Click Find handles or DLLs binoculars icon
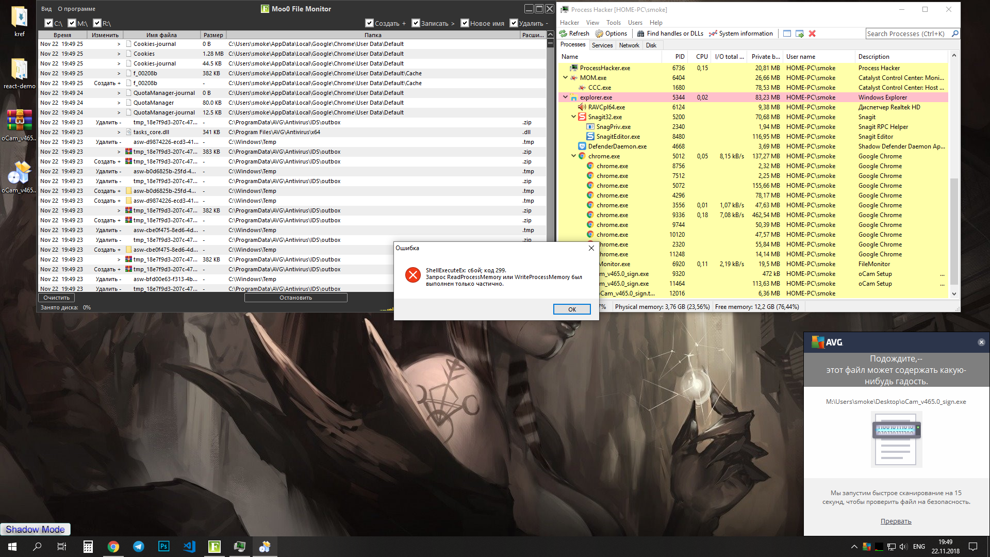Viewport: 990px width, 557px height. [640, 34]
